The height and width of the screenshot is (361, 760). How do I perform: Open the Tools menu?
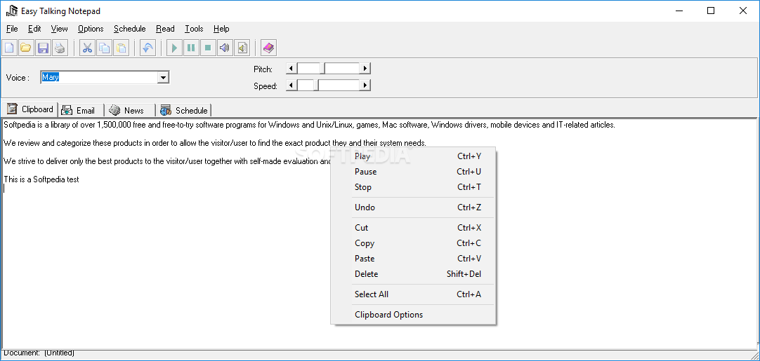coord(194,29)
